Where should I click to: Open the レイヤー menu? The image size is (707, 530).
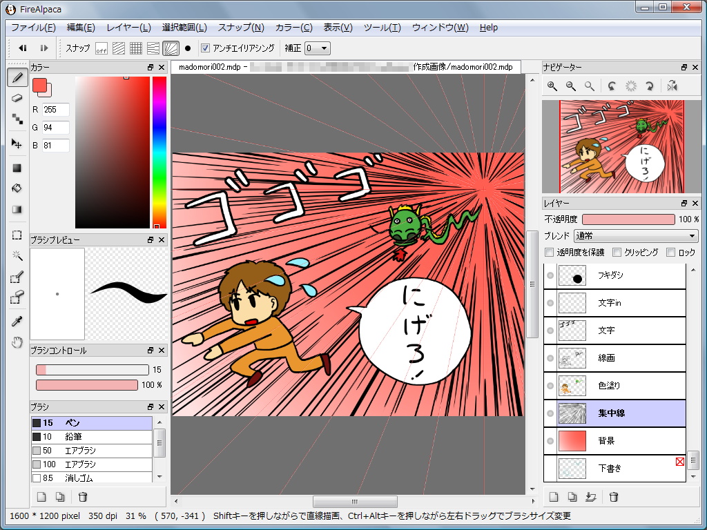coord(128,28)
